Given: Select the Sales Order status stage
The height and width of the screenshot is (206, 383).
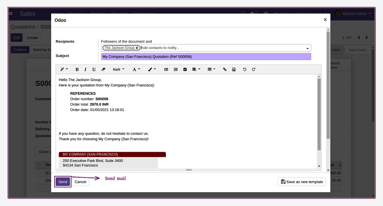Looking at the screenshot, I should pyautogui.click(x=357, y=50).
